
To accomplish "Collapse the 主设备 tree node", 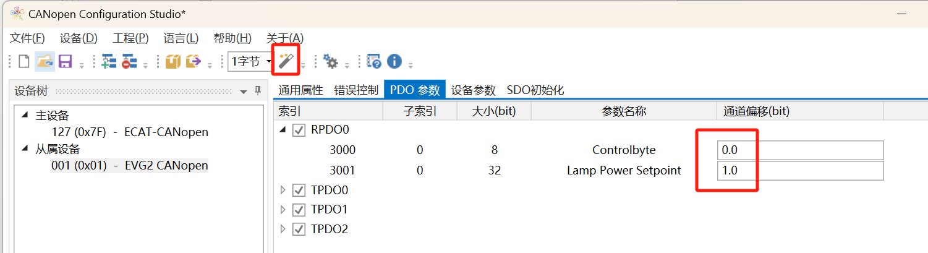I will coord(25,115).
